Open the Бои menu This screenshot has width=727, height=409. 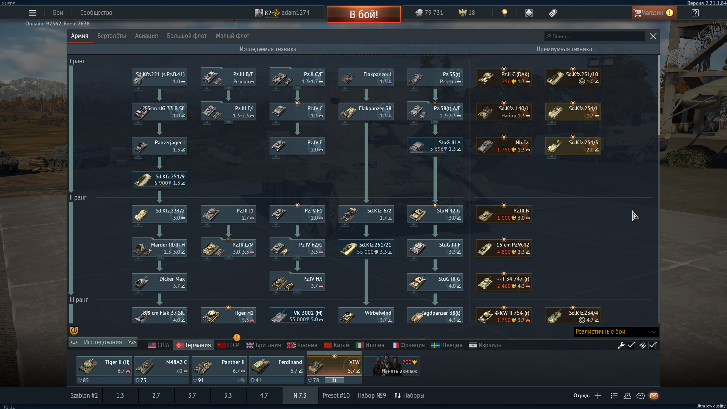58,13
